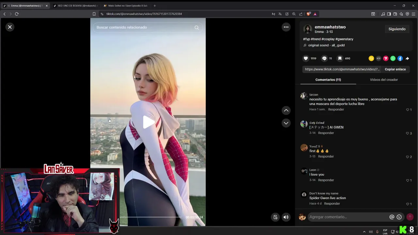Open emmawhatstwo profile name
418x235 pixels.
(x=330, y=27)
